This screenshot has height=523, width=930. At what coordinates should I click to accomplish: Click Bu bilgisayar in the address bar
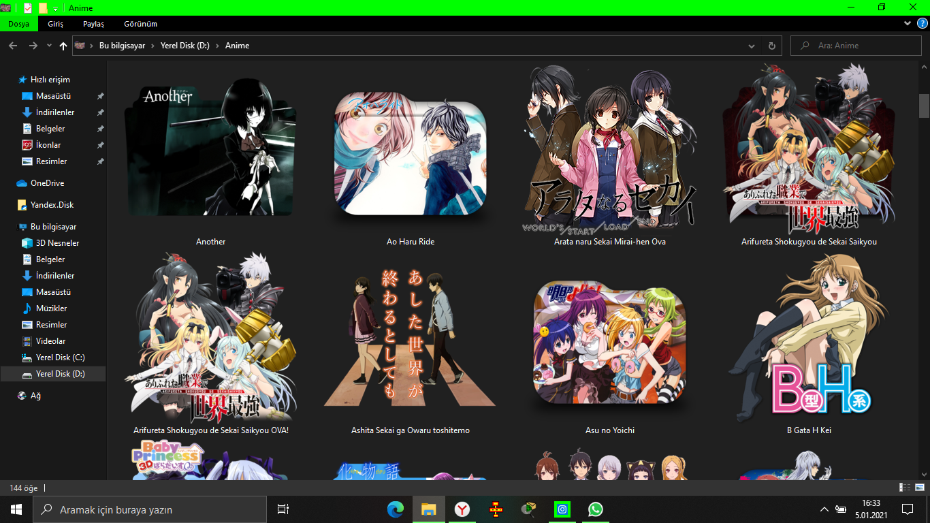(123, 46)
